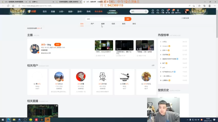Open related user 看冰凡 card
This screenshot has height=122, width=218.
pyautogui.click(x=37, y=82)
